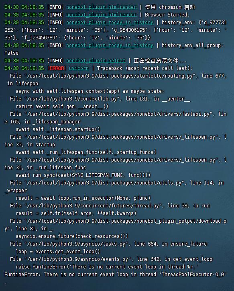Image resolution: width=234 pixels, height=291 pixels.
Task: Click the concurrent/futures/thread.py path line
Action: pos(110,206)
